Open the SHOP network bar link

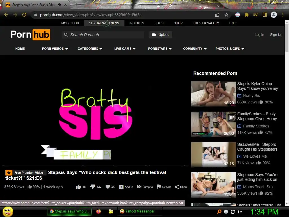178,23
